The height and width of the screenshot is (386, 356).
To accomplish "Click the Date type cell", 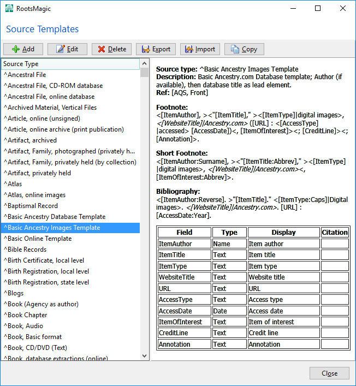I will click(229, 311).
